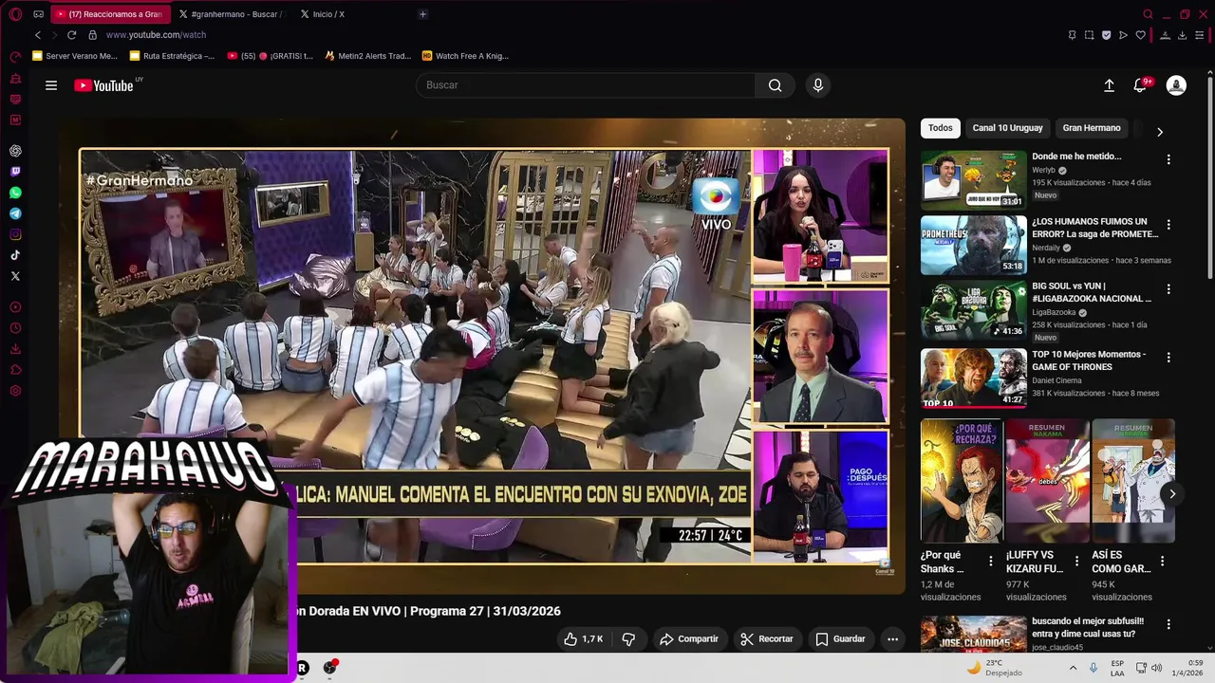Open TikTok in Opera sidebar
The image size is (1215, 683).
click(15, 255)
